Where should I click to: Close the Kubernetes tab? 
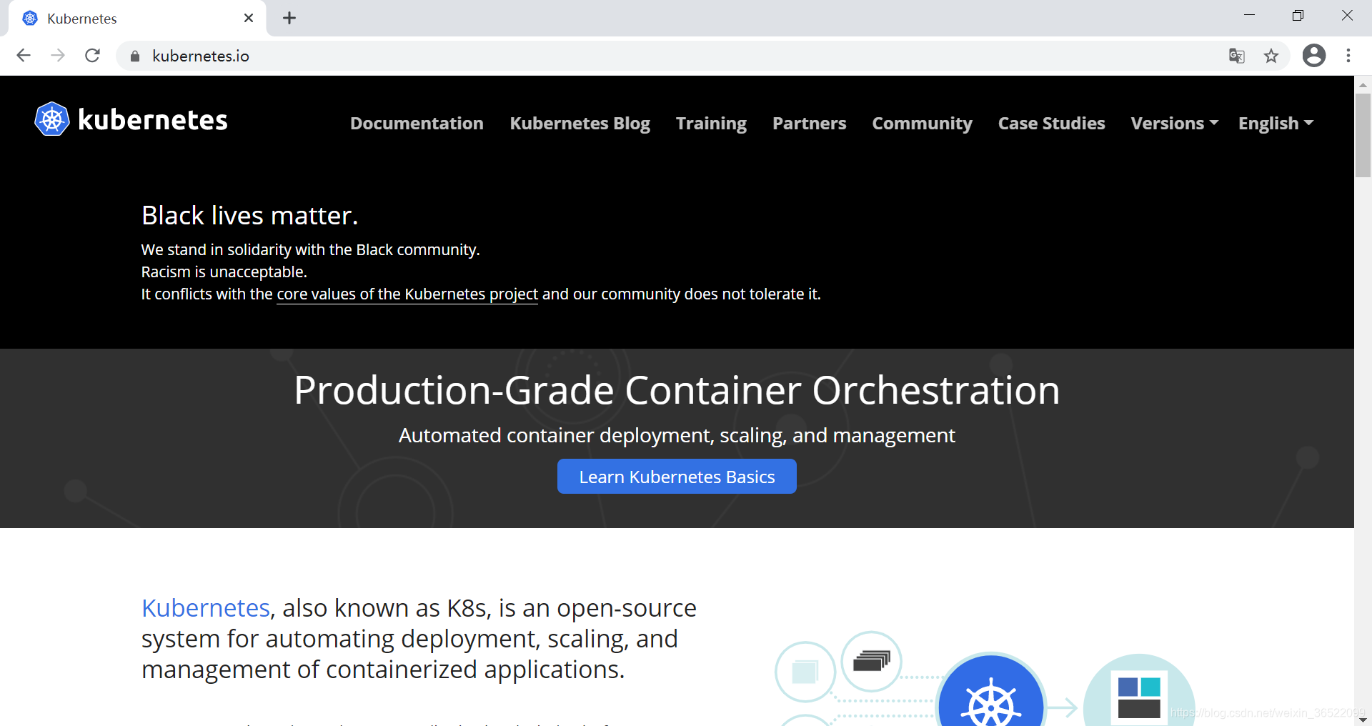tap(249, 18)
